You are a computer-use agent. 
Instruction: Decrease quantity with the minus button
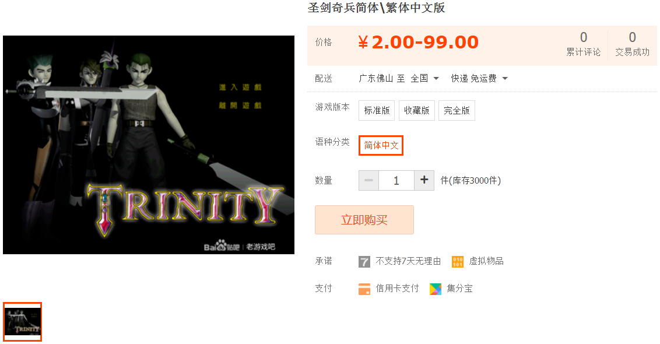[x=368, y=180]
